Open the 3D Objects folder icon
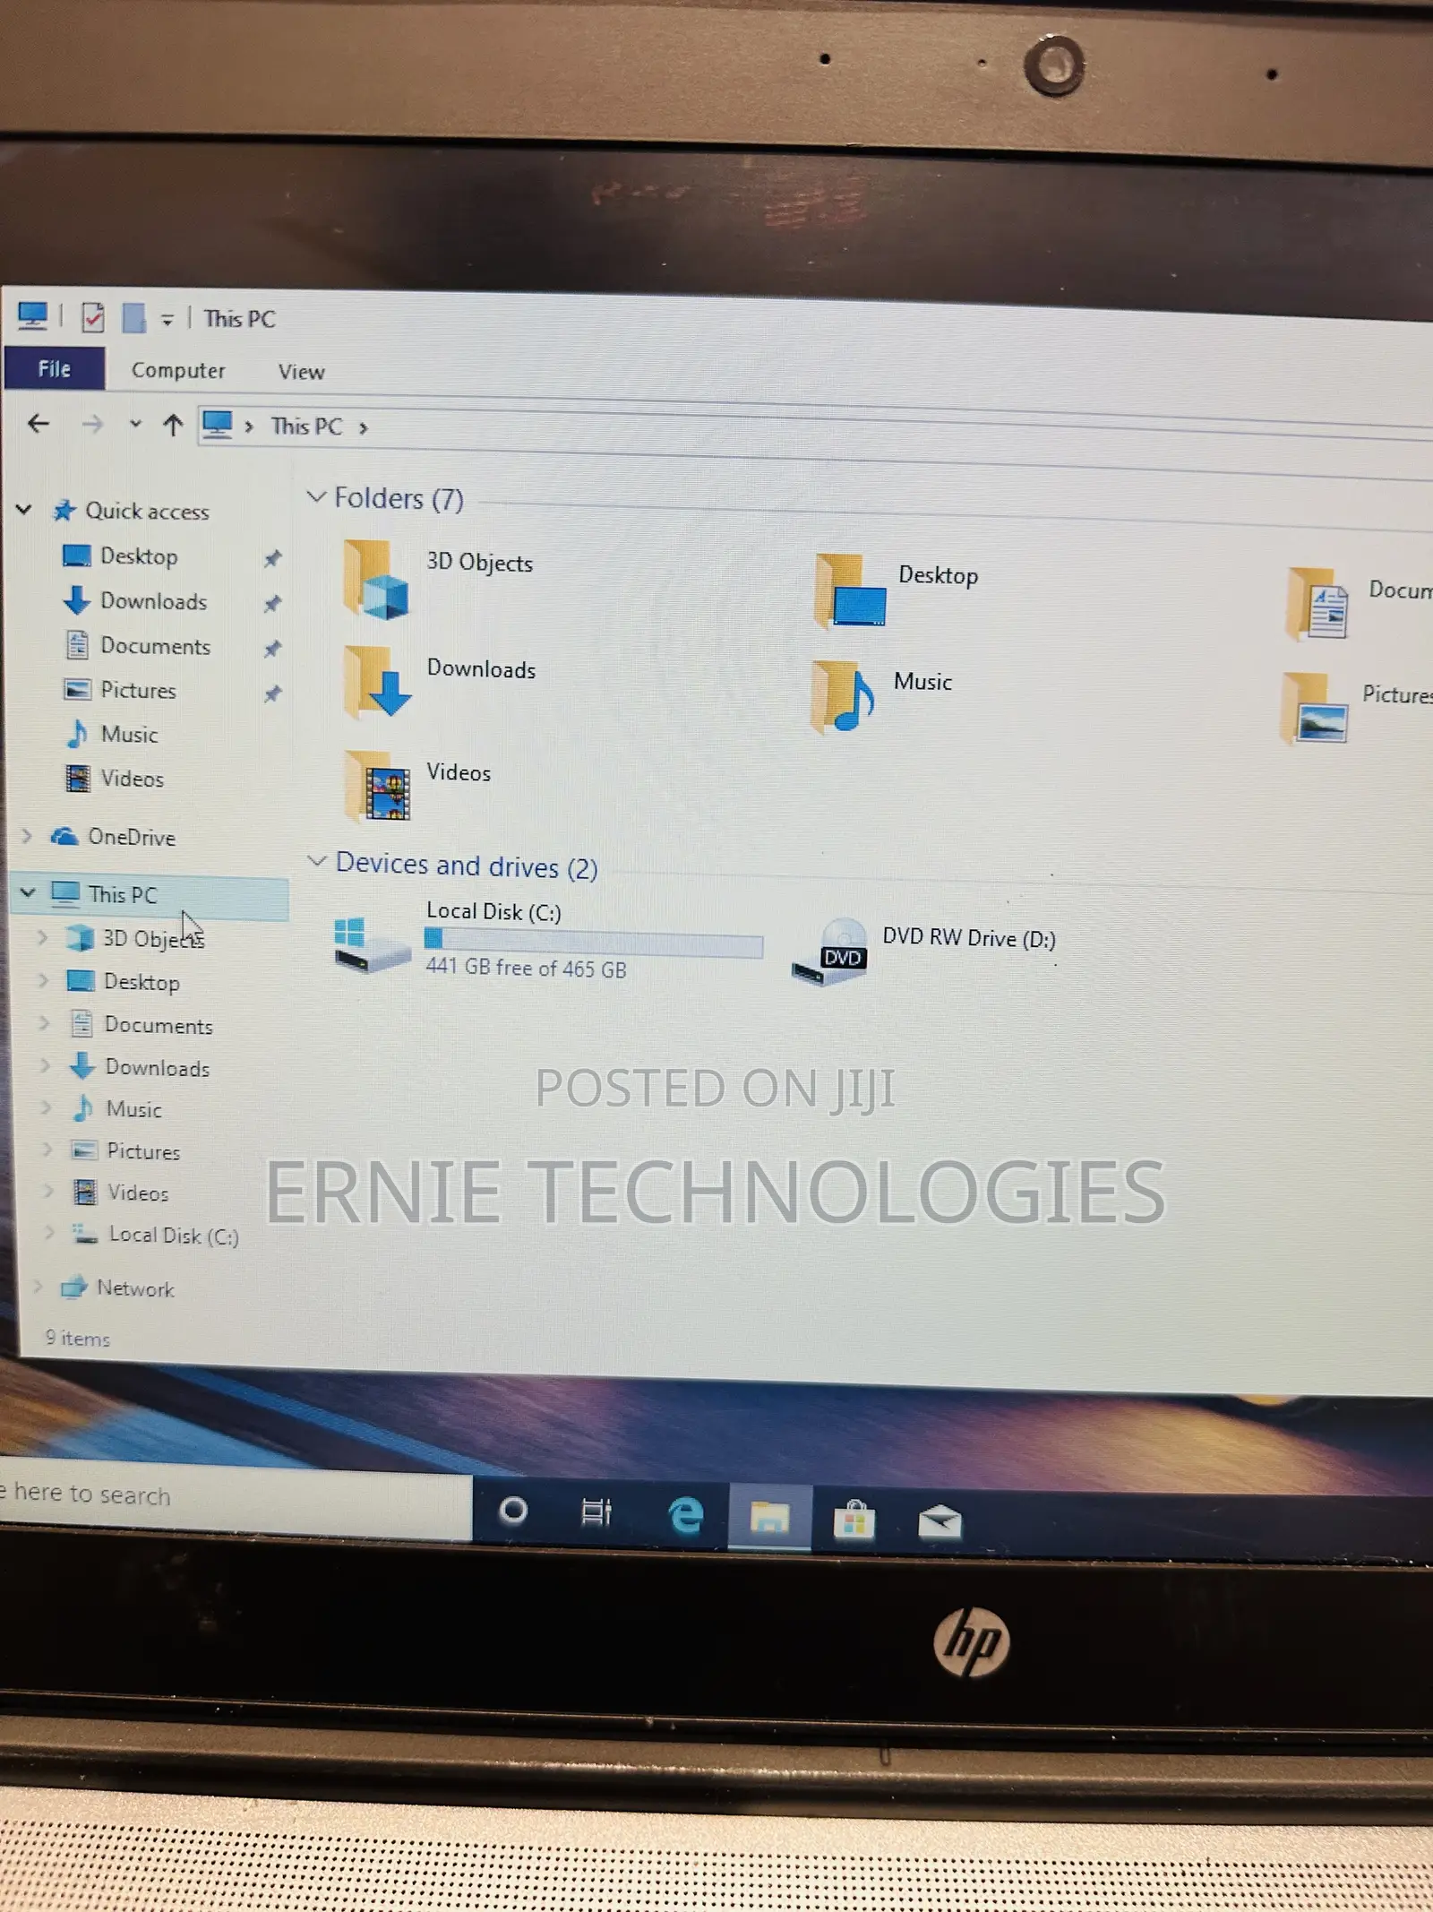 tap(377, 580)
